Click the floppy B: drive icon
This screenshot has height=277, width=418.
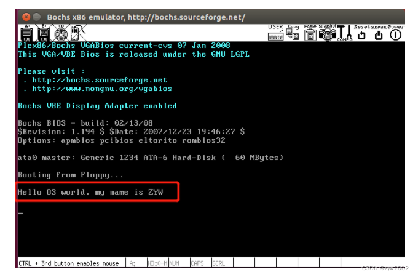click(44, 33)
